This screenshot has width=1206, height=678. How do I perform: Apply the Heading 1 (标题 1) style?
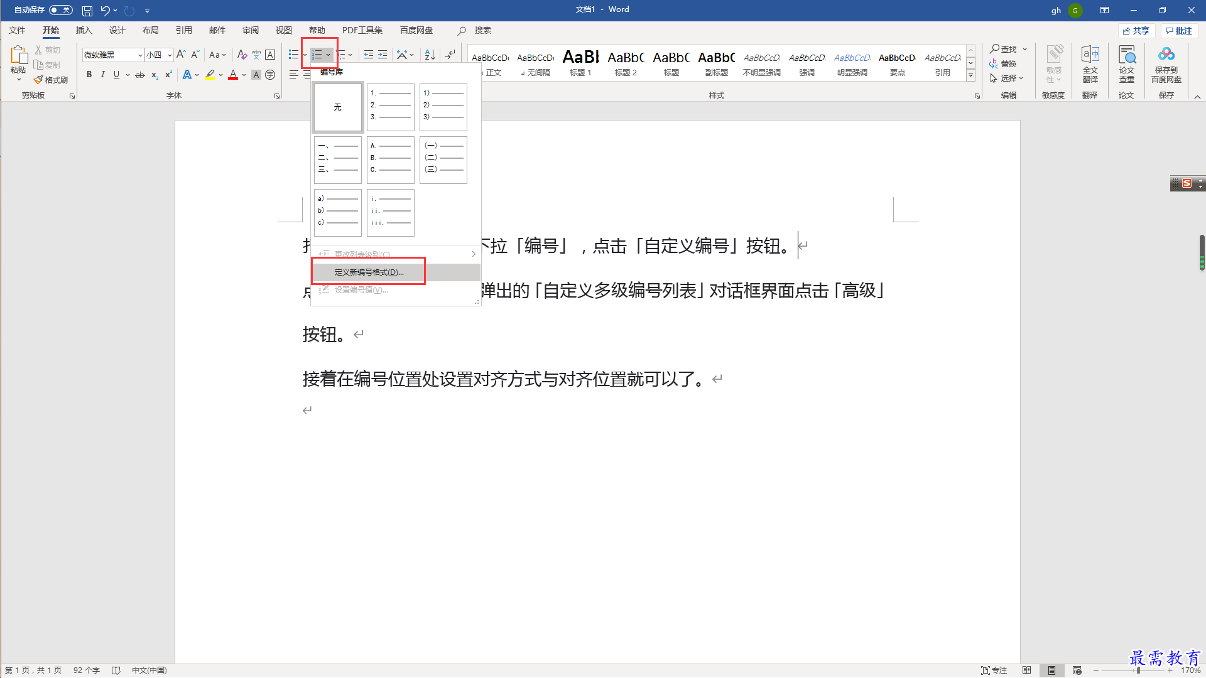coord(580,63)
